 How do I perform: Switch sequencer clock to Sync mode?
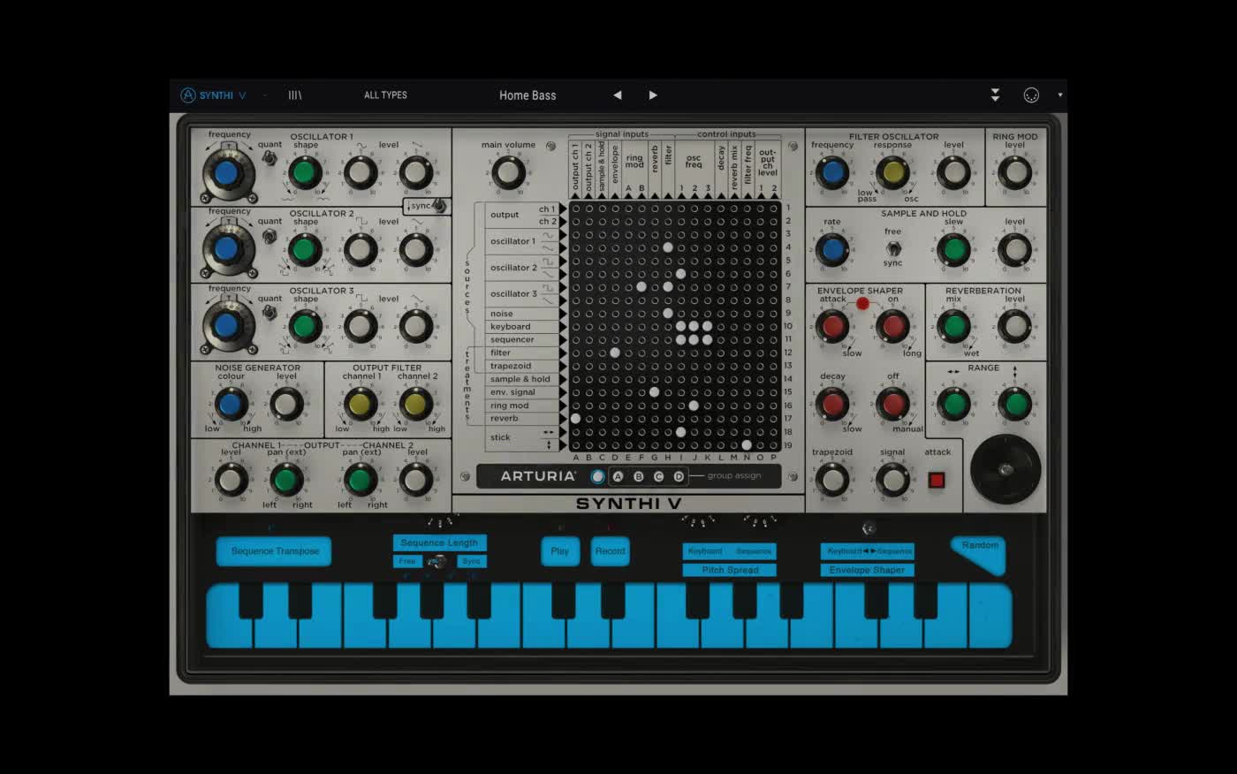coord(472,560)
